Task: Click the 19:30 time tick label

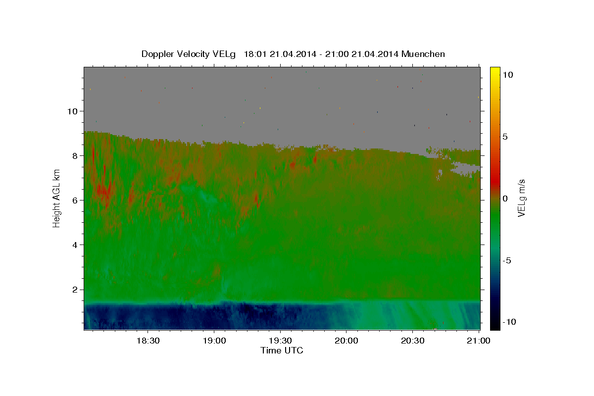Action: [x=280, y=341]
